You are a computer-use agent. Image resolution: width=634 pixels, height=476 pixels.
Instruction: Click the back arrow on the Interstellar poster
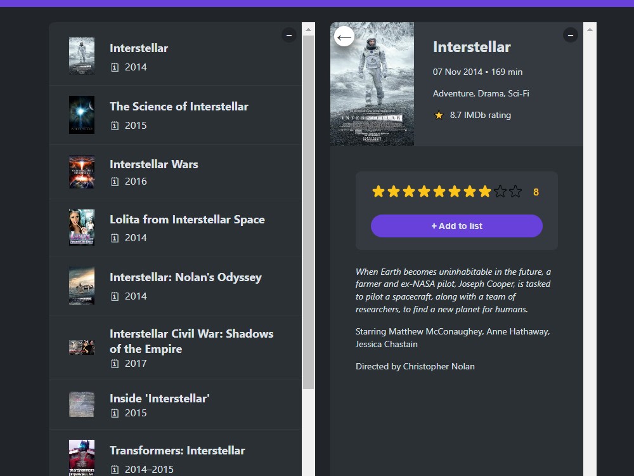point(344,36)
